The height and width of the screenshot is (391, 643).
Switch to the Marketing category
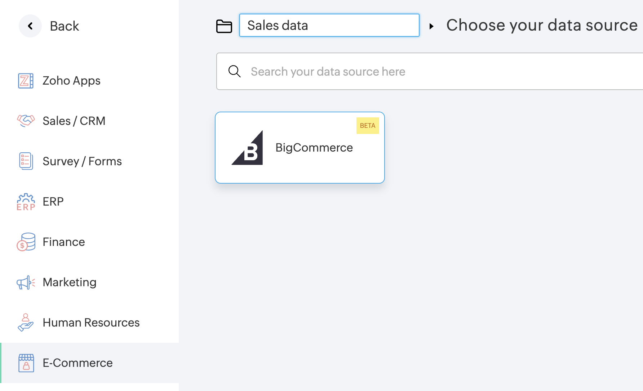70,282
